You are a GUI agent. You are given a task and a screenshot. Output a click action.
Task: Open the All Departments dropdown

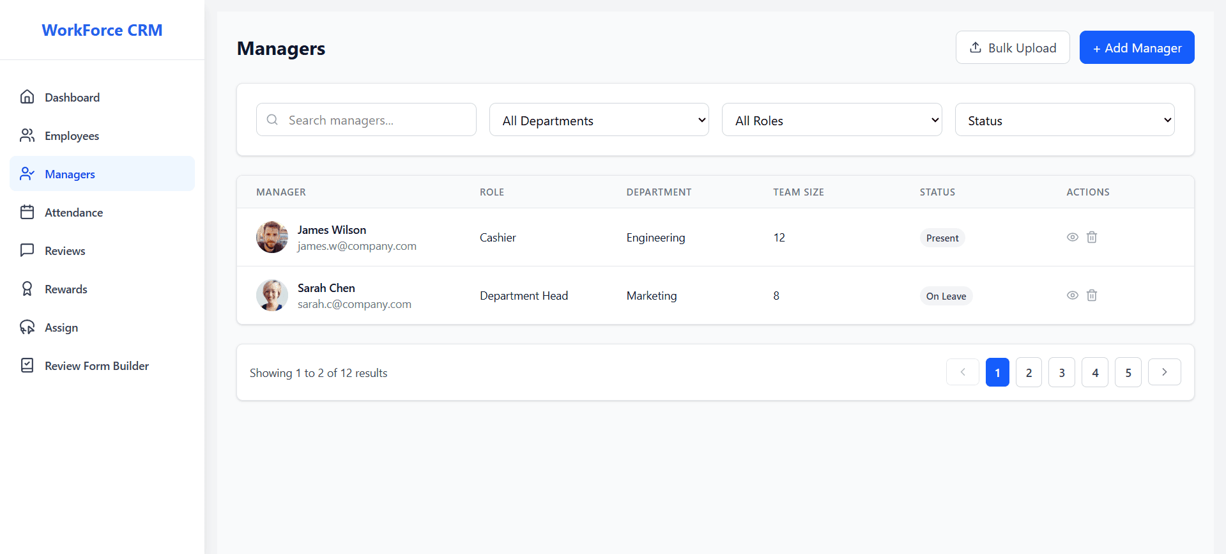coord(599,120)
